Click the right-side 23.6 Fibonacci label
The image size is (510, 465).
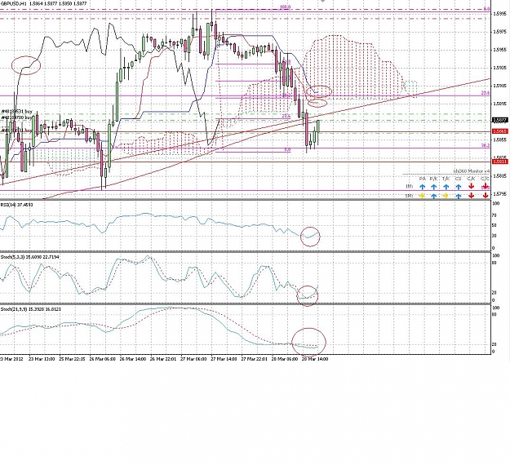coord(486,93)
